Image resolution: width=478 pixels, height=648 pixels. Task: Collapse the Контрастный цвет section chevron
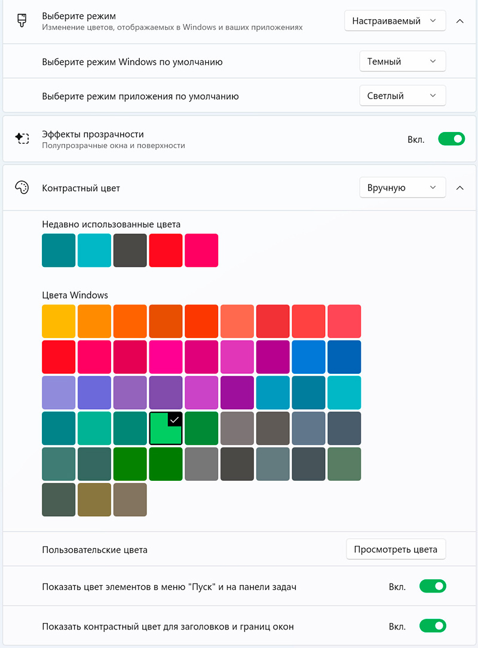tap(459, 188)
